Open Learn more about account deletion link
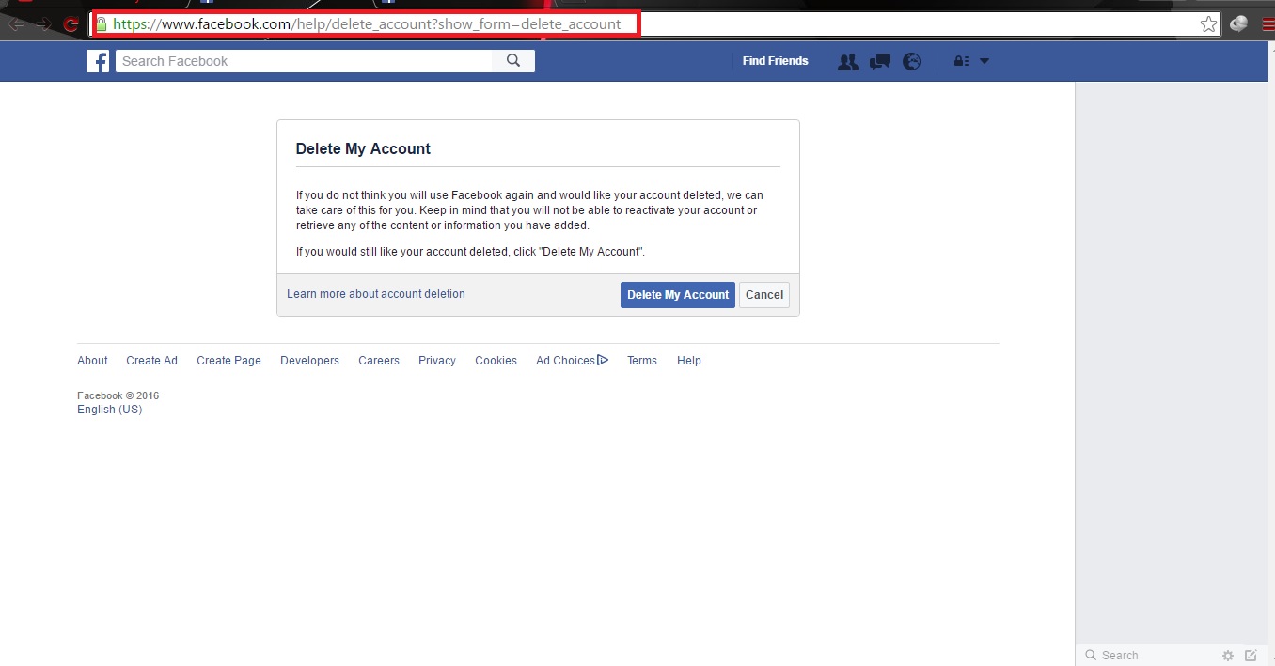The width and height of the screenshot is (1275, 666). [376, 294]
